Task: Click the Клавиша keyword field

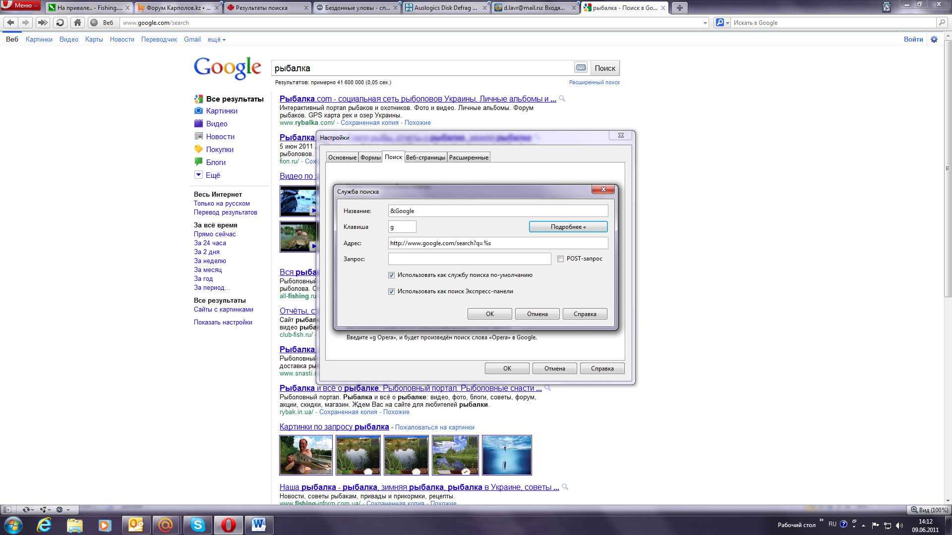Action: [x=402, y=227]
